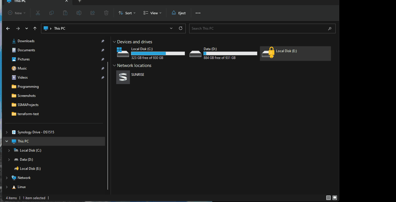This screenshot has height=202, width=396.
Task: Unpin Downloads from Quick access
Action: [103, 41]
